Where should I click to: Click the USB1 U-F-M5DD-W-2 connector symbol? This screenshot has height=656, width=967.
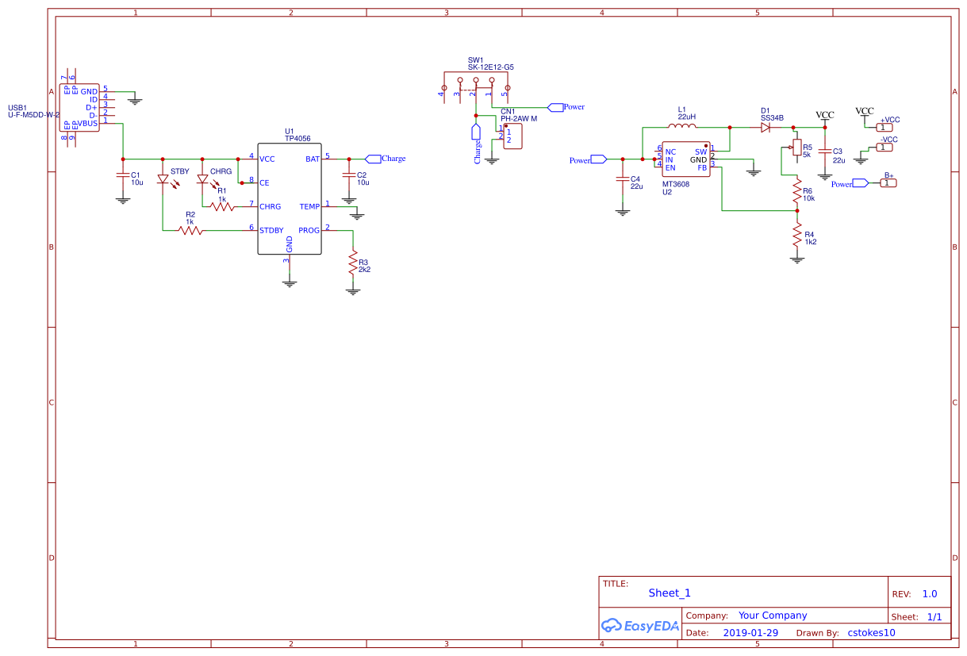(79, 107)
